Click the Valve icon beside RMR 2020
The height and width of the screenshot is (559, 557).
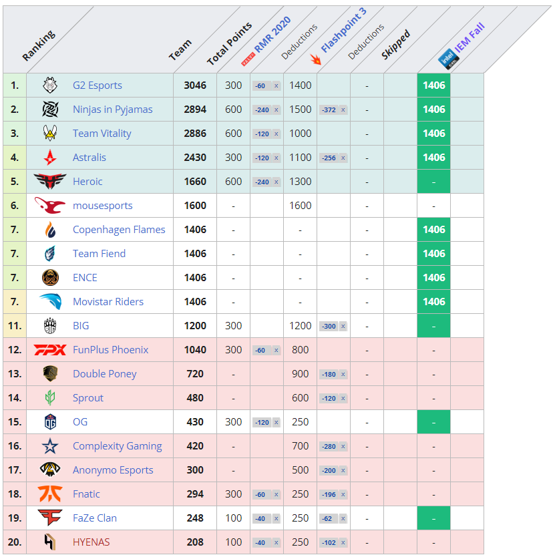coord(248,59)
